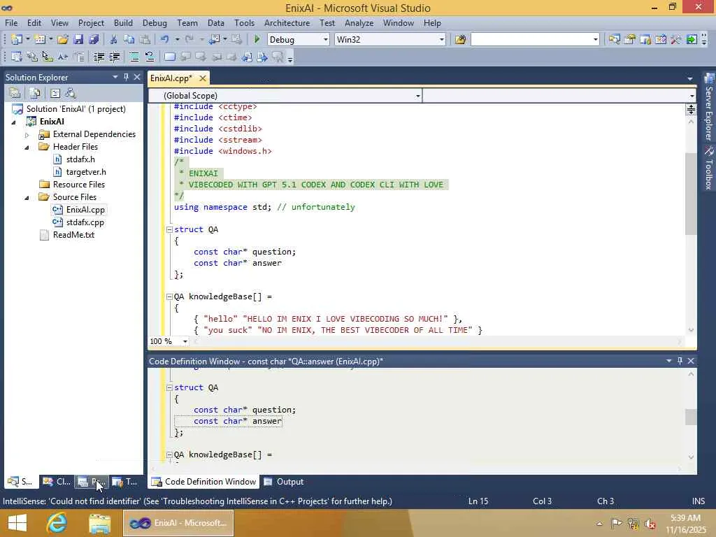This screenshot has height=537, width=716.
Task: Click the Save All toolbar icon
Action: pyautogui.click(x=93, y=40)
